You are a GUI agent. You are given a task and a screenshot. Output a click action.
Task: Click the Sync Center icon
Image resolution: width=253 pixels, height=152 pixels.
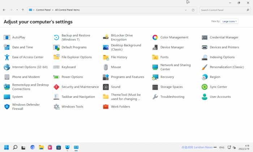pos(205,87)
